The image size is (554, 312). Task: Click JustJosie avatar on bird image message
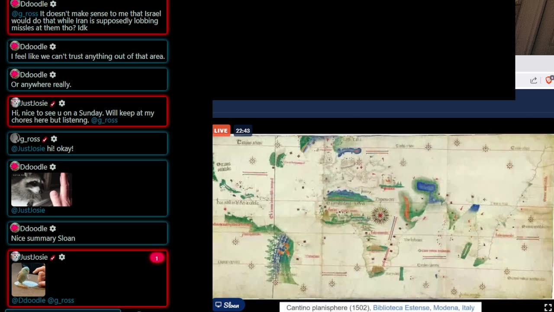(x=15, y=257)
